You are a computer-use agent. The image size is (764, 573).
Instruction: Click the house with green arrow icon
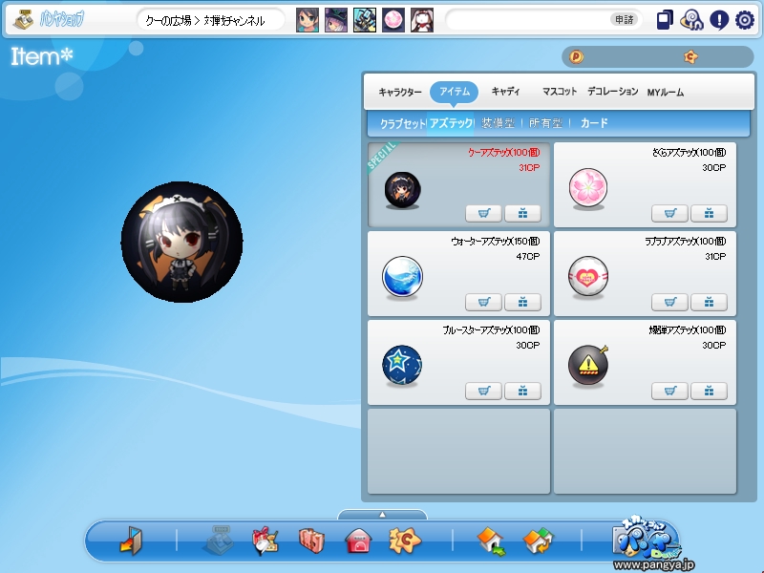(x=492, y=541)
